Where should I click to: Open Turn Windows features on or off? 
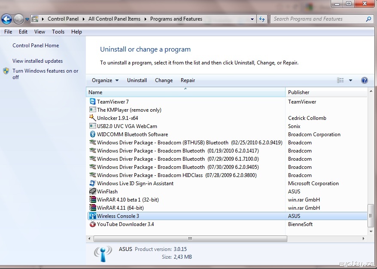point(45,74)
